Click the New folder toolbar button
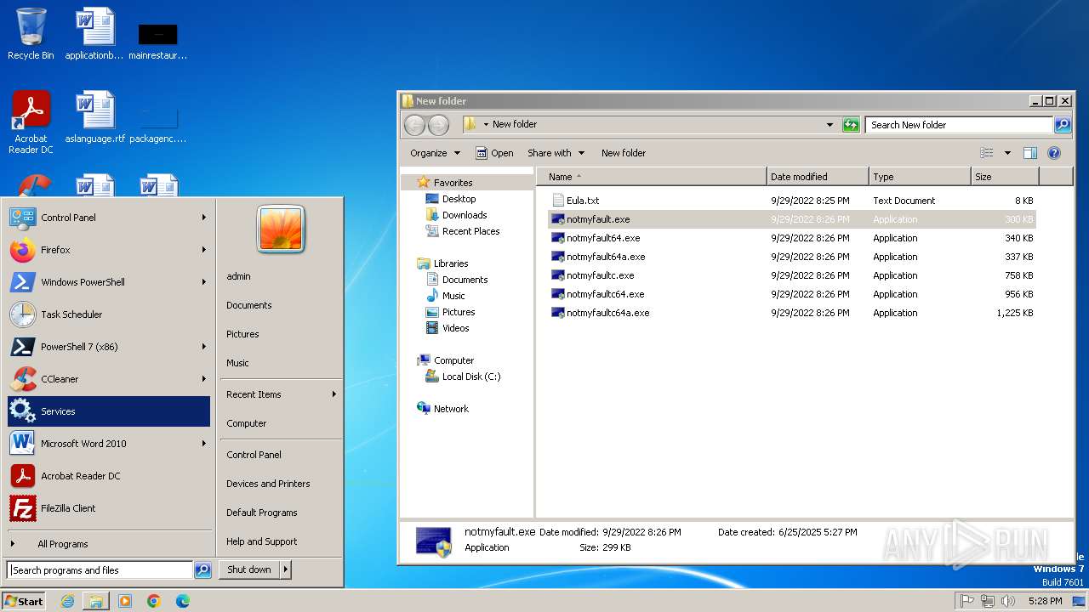The image size is (1089, 612). [x=624, y=153]
